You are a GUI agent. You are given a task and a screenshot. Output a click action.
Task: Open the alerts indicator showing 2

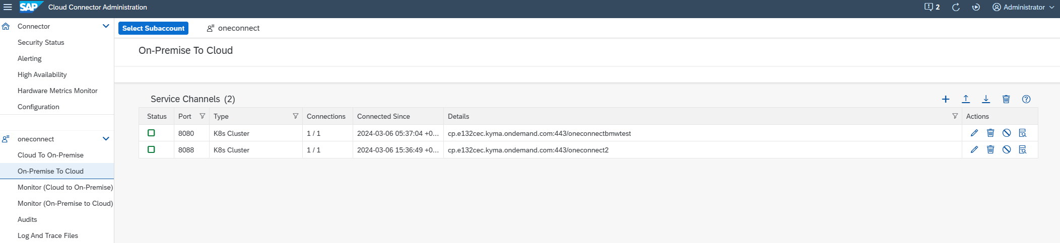[932, 7]
